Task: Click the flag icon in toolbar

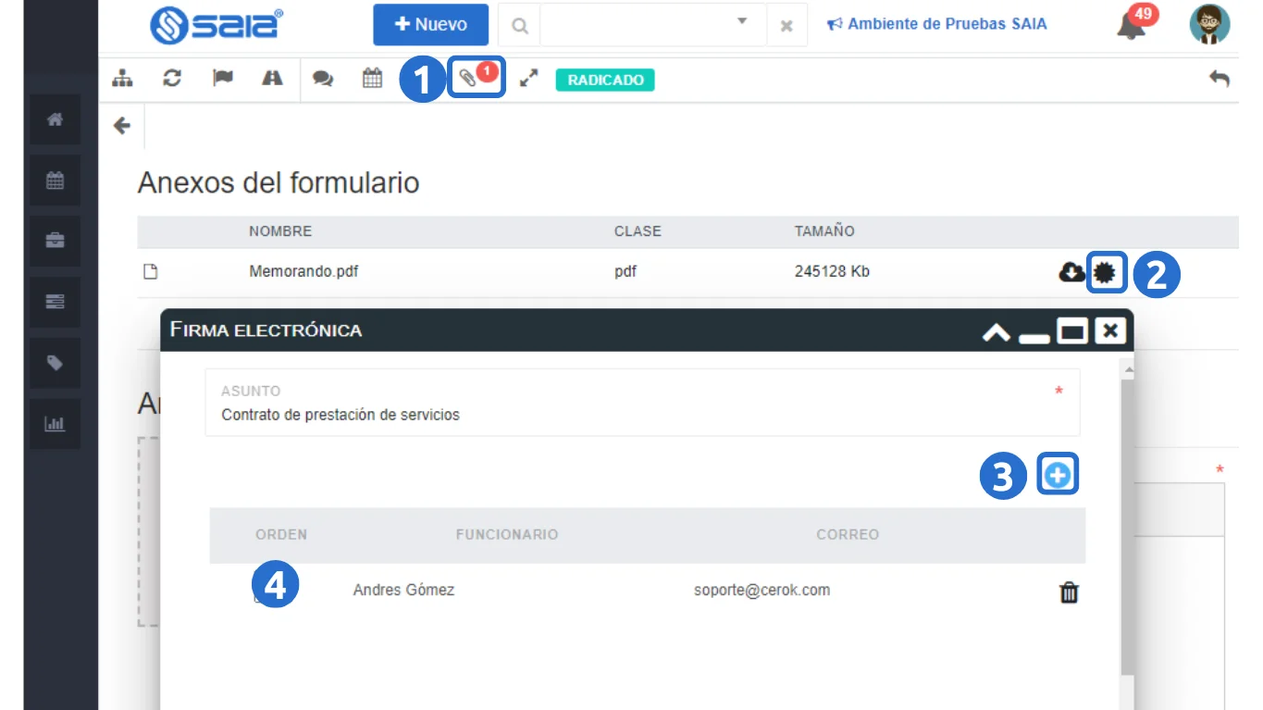Action: coord(222,79)
